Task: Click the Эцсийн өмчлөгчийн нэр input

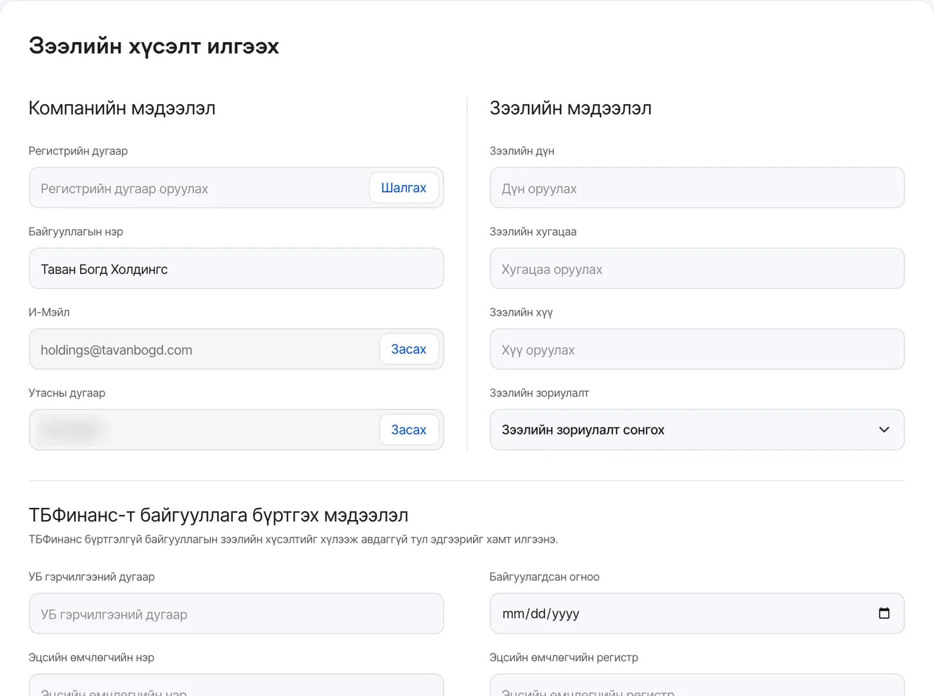Action: coord(236,685)
